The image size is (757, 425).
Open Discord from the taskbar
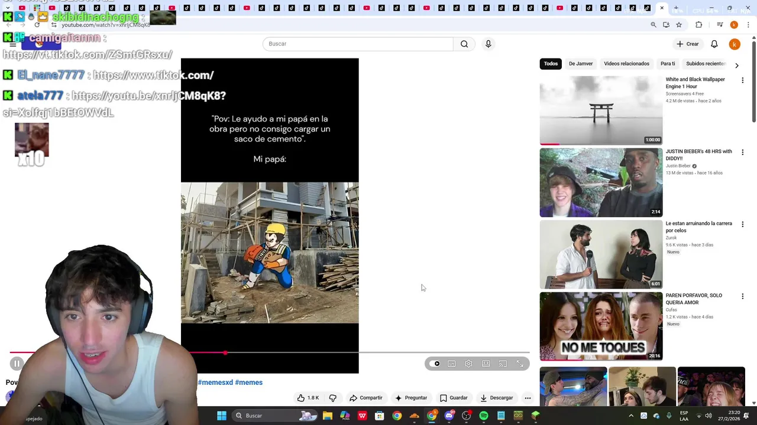[x=449, y=416]
